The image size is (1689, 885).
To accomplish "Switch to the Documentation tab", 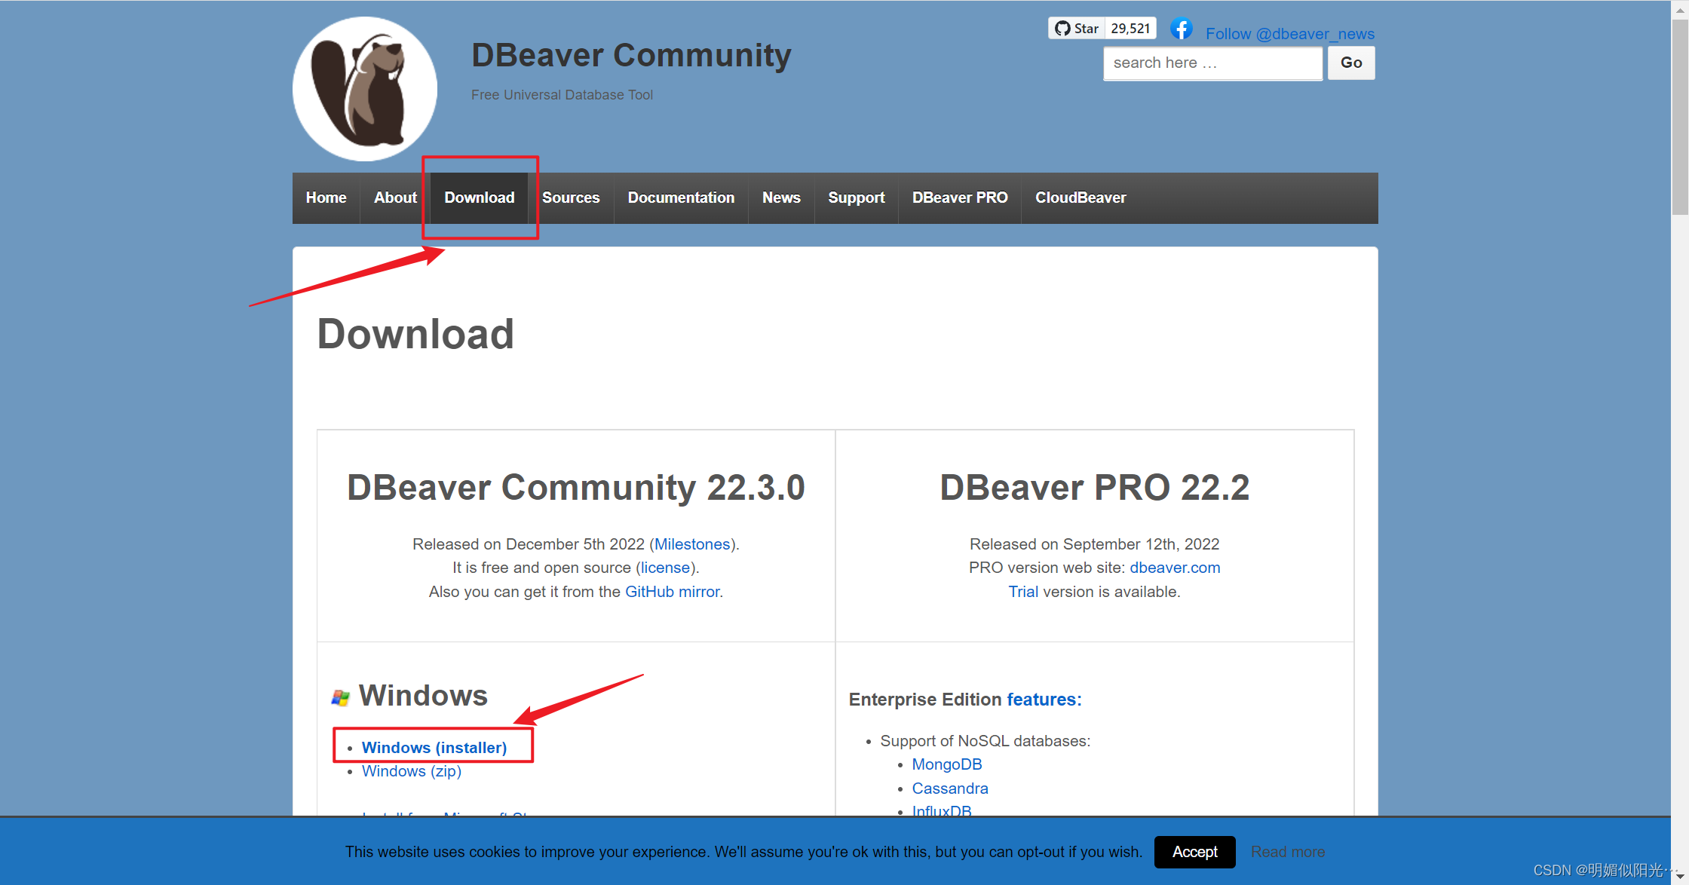I will point(680,198).
